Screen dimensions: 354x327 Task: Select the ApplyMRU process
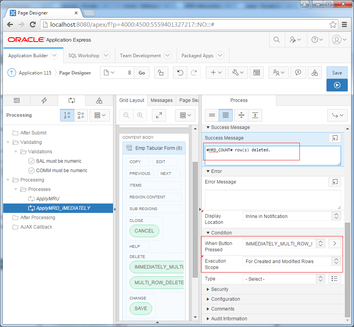47,199
